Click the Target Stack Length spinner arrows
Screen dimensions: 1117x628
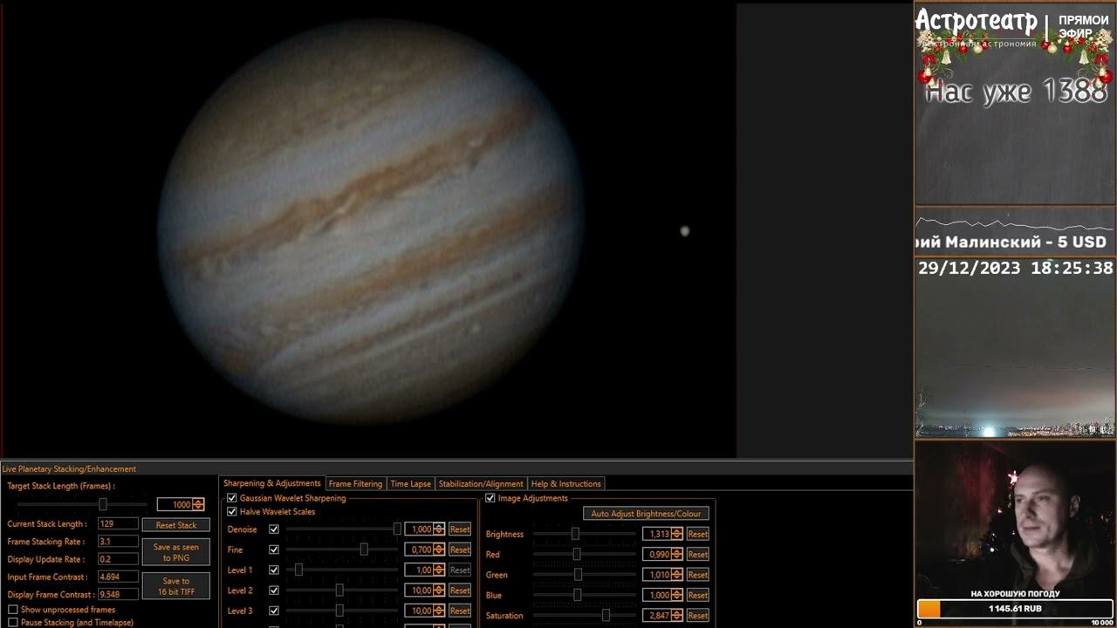[198, 504]
